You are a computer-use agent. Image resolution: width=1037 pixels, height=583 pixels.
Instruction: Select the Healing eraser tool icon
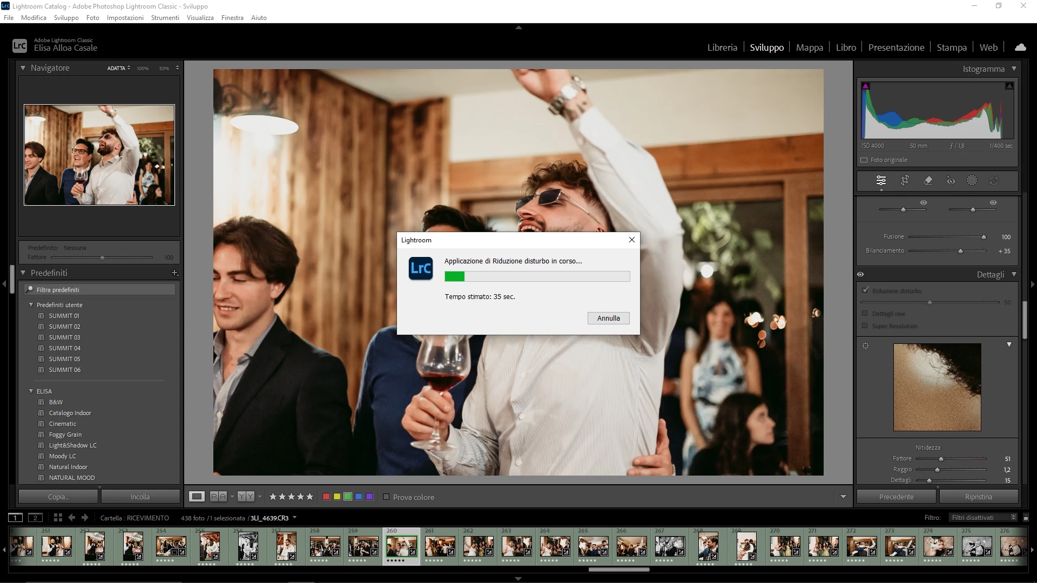(928, 181)
